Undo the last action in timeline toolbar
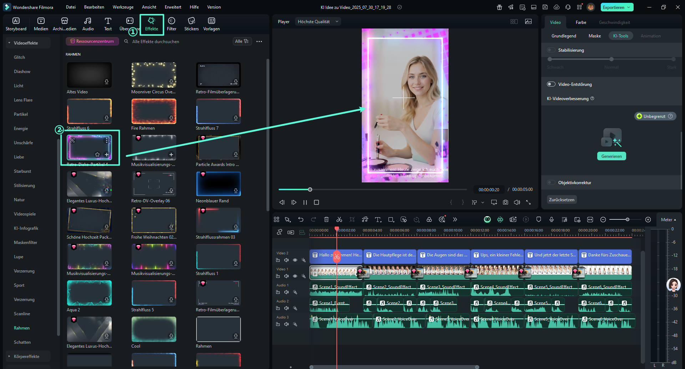The image size is (685, 369). (x=301, y=219)
